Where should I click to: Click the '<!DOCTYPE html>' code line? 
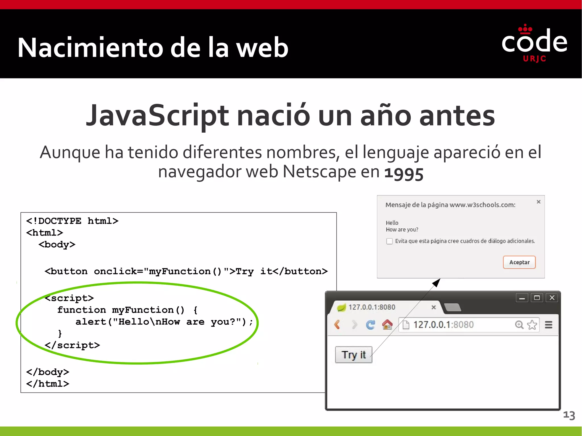(72, 221)
